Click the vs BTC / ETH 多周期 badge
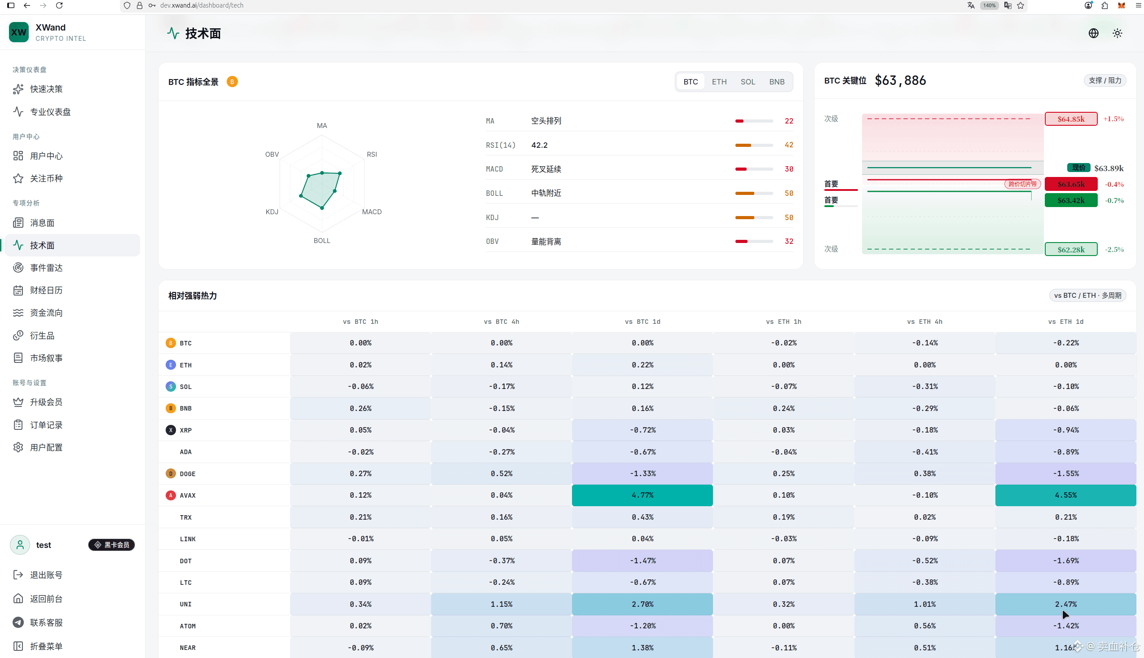Viewport: 1144px width, 658px height. 1087,296
